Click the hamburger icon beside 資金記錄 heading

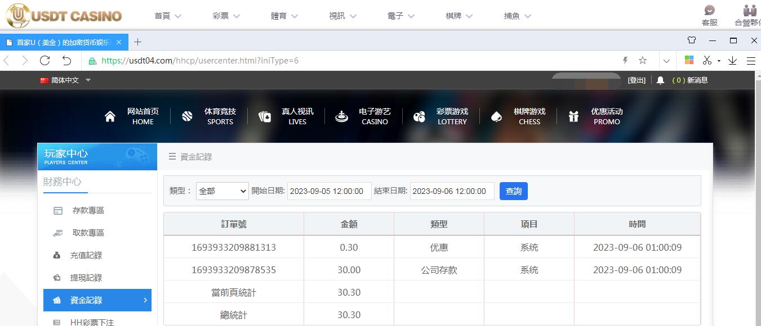coord(172,157)
